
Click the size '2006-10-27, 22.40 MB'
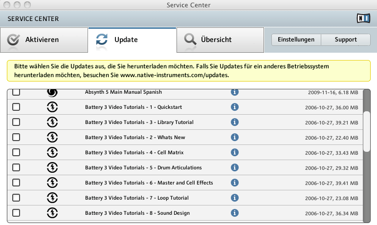tap(332, 138)
